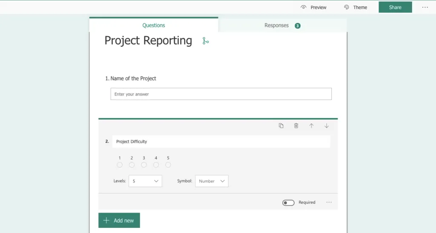Select rating radio button 1
The image size is (436, 233).
120,165
